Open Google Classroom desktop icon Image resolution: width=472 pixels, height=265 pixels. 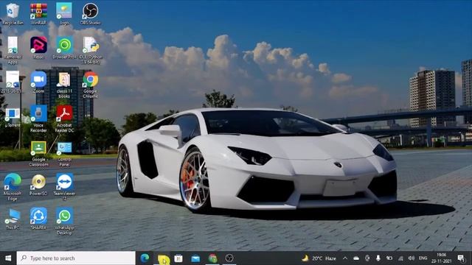point(38,154)
